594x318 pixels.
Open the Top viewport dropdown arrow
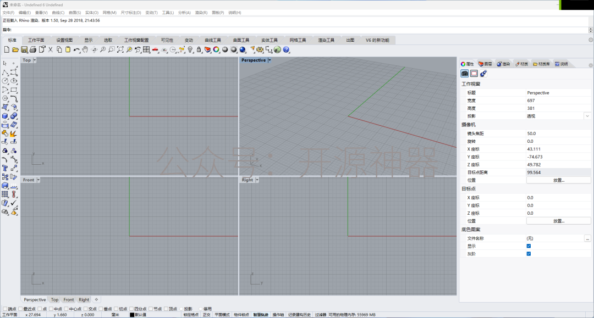pyautogui.click(x=35, y=60)
